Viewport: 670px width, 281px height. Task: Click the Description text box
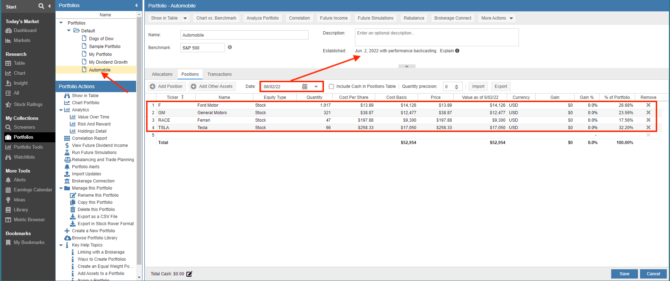437,37
